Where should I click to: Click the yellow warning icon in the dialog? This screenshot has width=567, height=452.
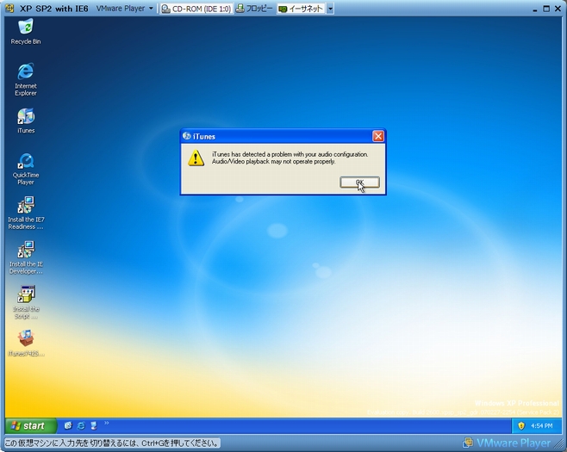click(196, 158)
